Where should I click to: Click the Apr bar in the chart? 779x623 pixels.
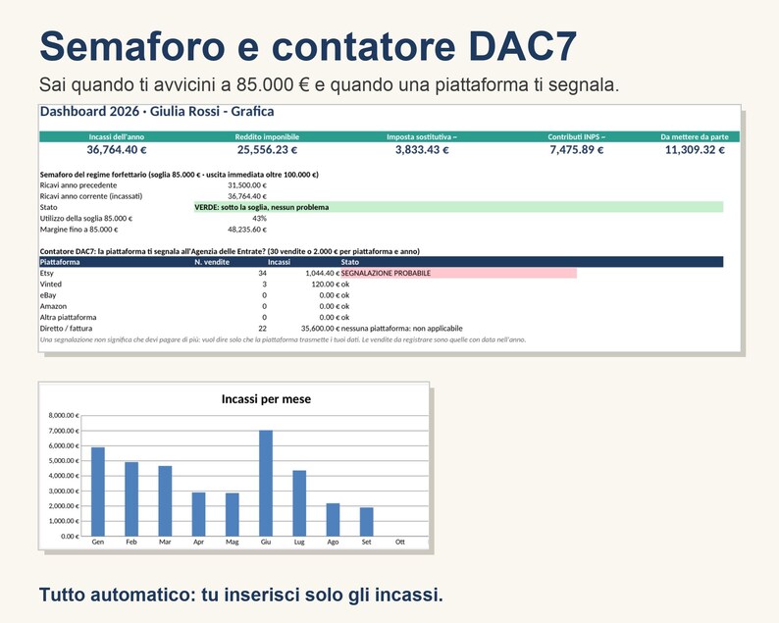click(199, 514)
